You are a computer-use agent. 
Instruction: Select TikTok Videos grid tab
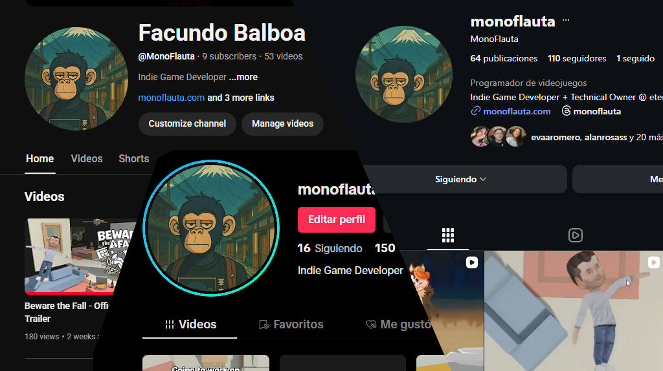point(190,324)
